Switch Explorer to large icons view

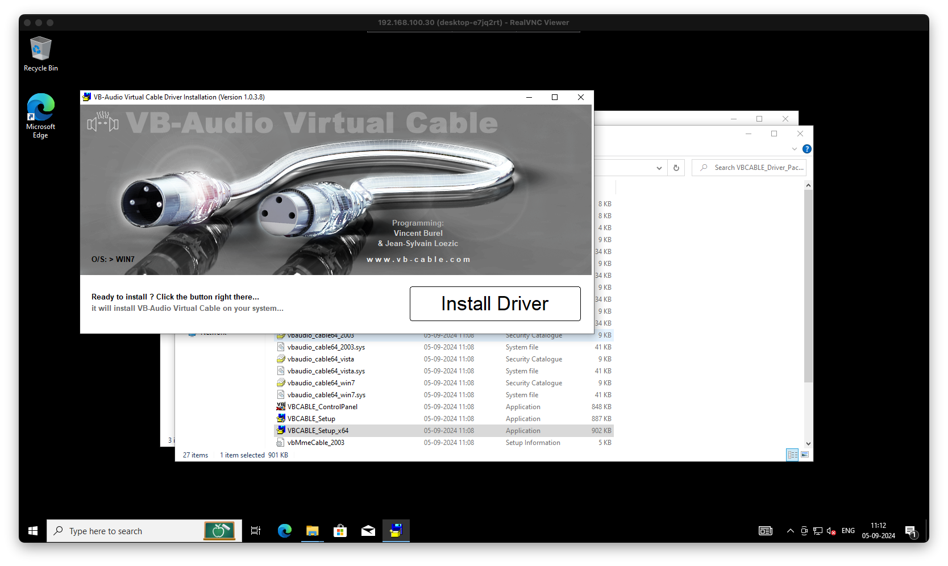[x=805, y=455]
